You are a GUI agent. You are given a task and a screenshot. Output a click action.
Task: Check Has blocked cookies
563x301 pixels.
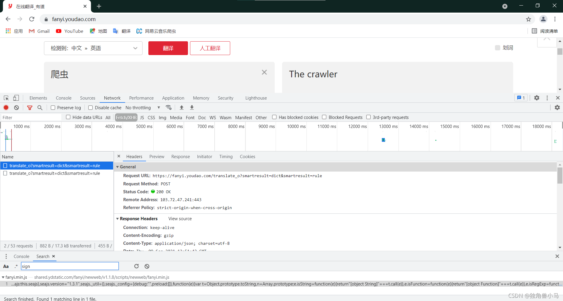click(274, 117)
